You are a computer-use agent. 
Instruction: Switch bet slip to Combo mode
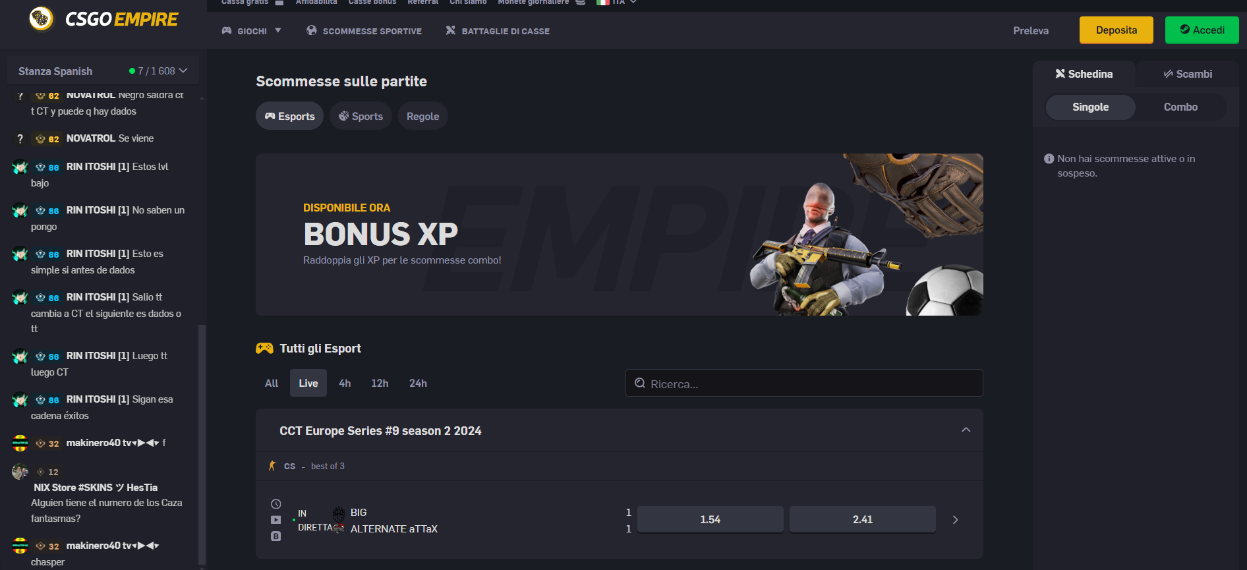tap(1180, 107)
